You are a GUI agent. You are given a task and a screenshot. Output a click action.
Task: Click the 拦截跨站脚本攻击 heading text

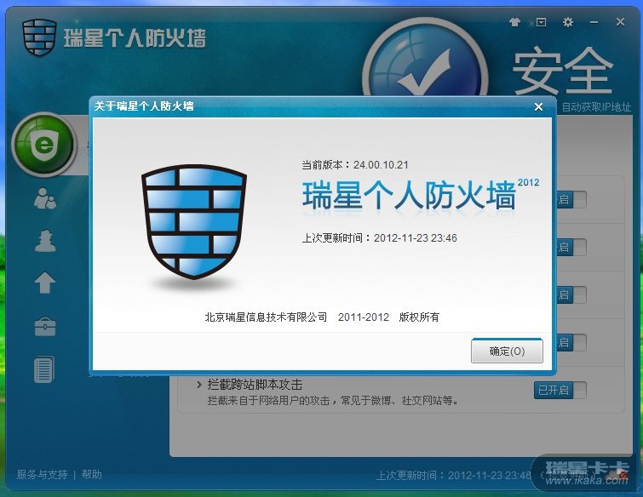click(x=255, y=385)
